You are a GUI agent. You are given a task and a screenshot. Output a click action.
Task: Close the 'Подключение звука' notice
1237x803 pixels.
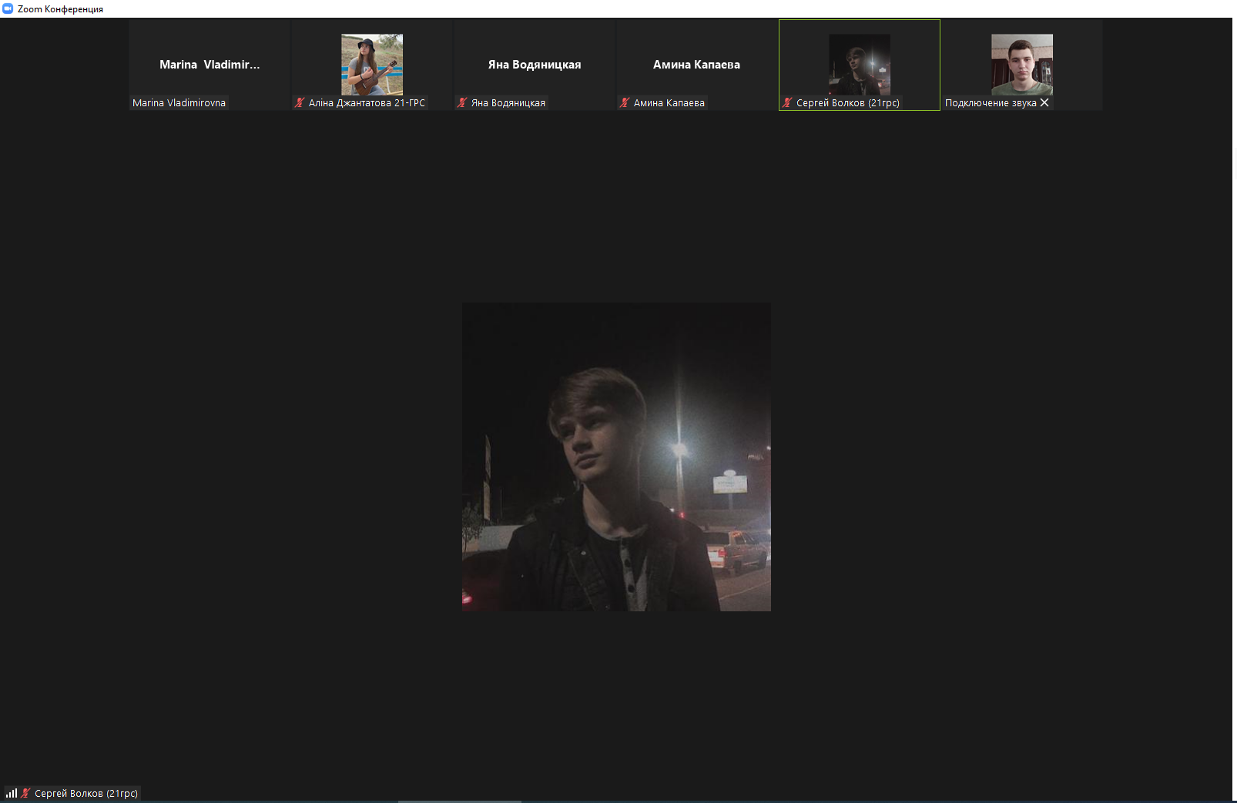pyautogui.click(x=1044, y=102)
